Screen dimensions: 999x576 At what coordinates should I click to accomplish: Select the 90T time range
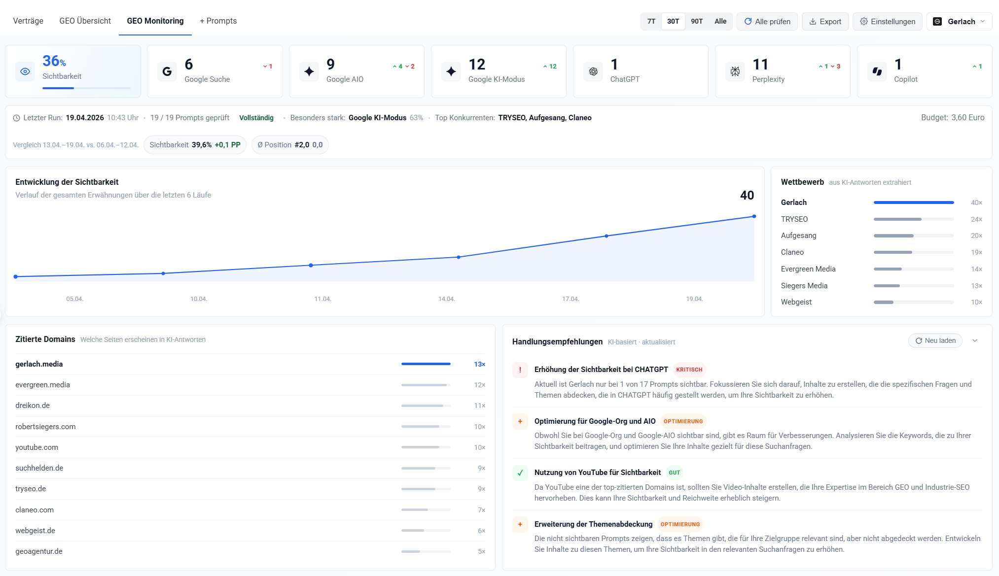[696, 21]
